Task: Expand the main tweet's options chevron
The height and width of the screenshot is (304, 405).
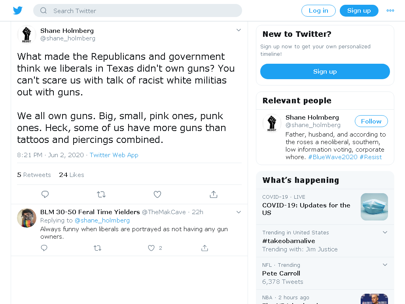Action: (238, 30)
